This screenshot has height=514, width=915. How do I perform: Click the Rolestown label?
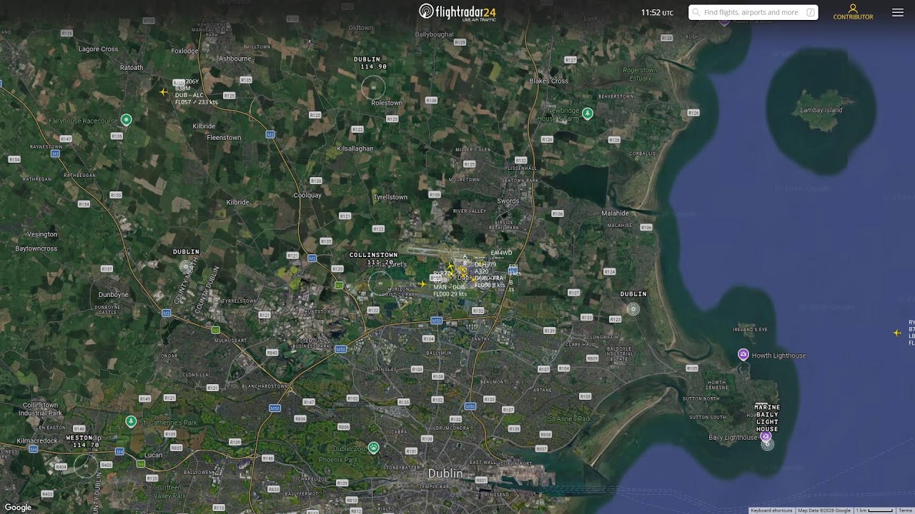[387, 103]
